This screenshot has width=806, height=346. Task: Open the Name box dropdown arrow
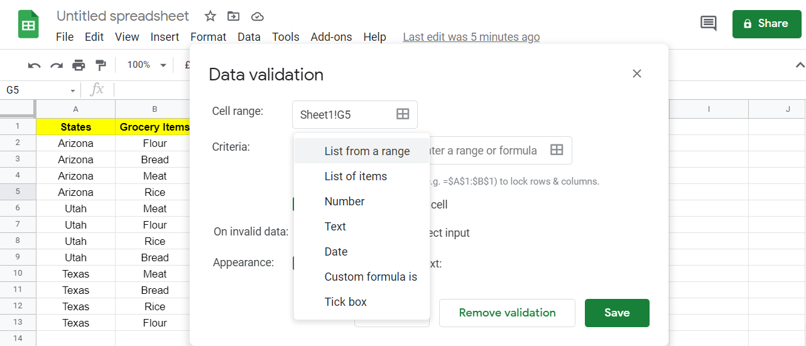coord(73,90)
